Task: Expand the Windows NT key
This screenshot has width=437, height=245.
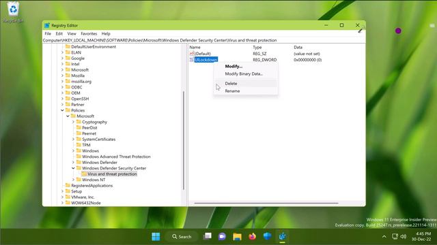Action: 73,180
